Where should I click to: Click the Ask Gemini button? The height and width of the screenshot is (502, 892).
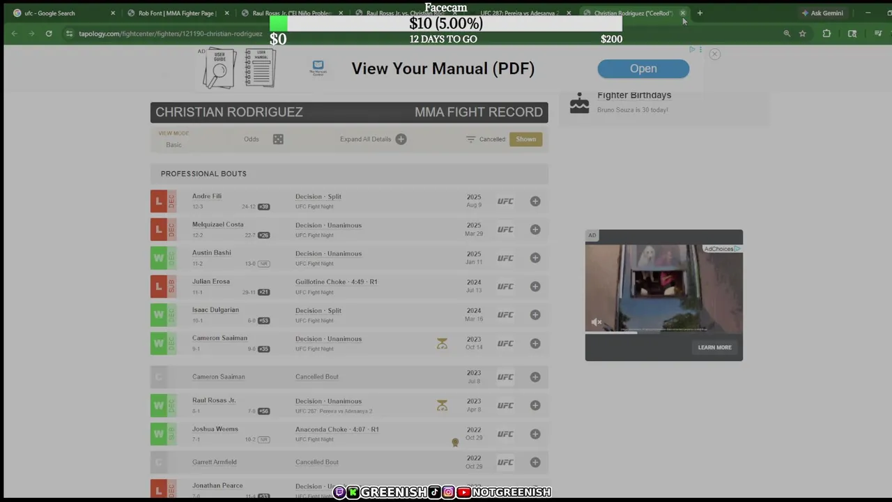click(822, 13)
